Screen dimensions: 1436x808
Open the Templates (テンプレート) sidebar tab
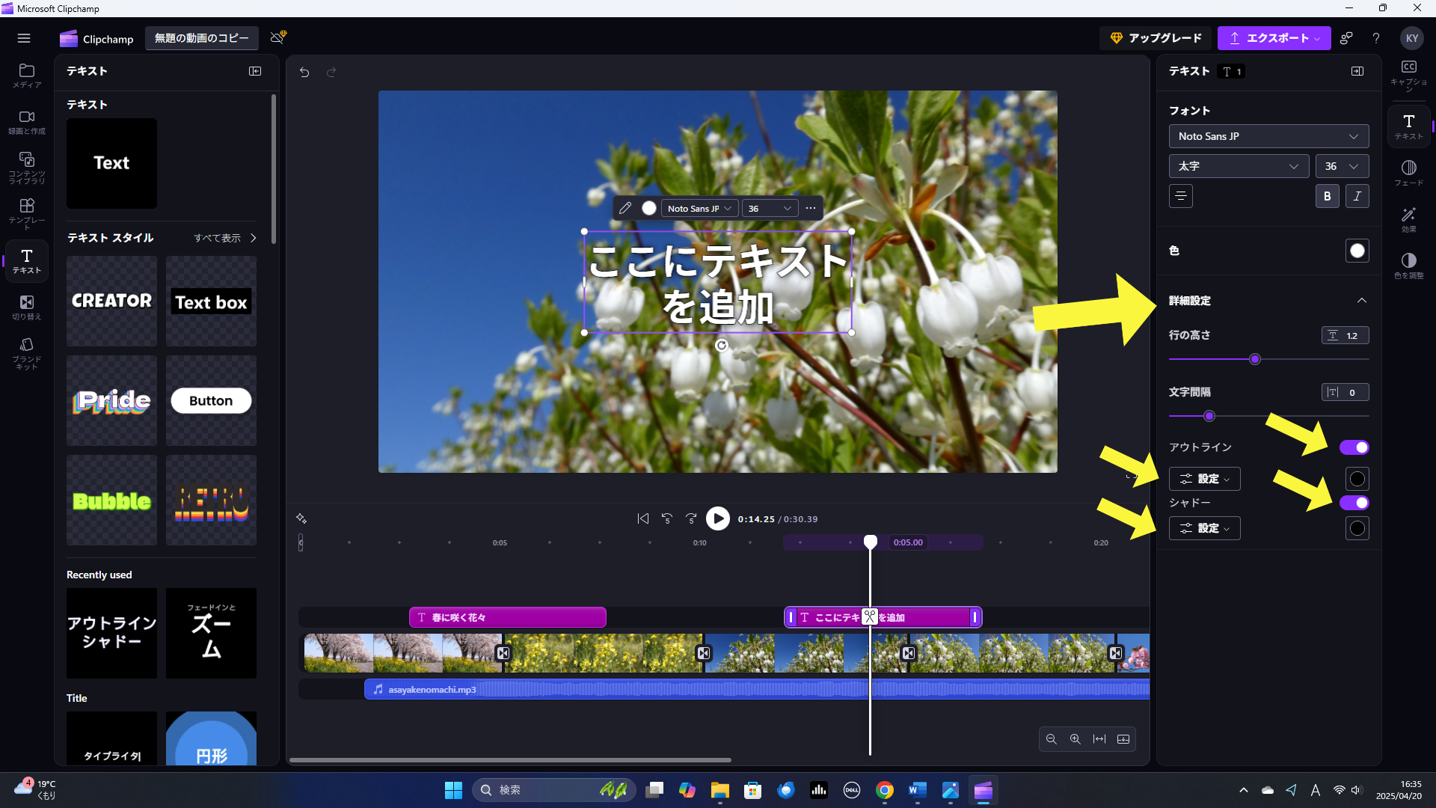(x=27, y=213)
